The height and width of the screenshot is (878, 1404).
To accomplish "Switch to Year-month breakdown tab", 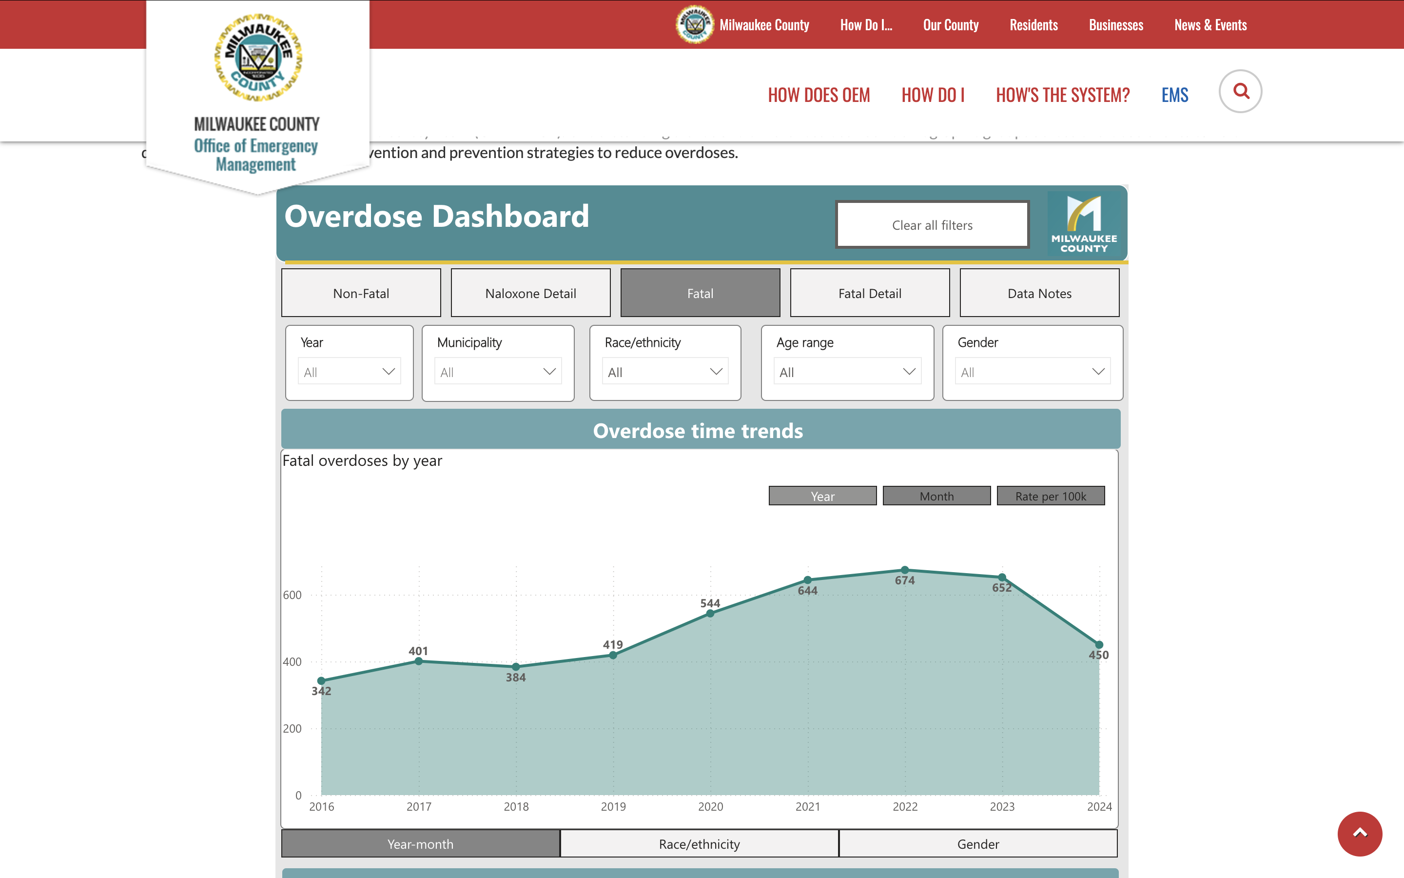I will (421, 845).
